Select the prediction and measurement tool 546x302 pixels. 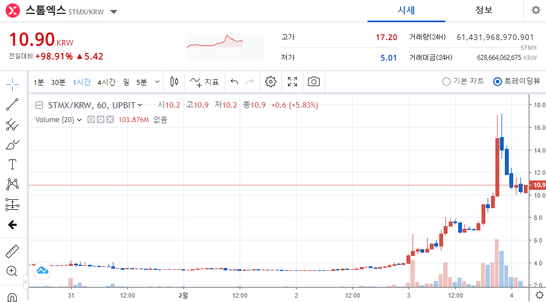click(x=12, y=205)
